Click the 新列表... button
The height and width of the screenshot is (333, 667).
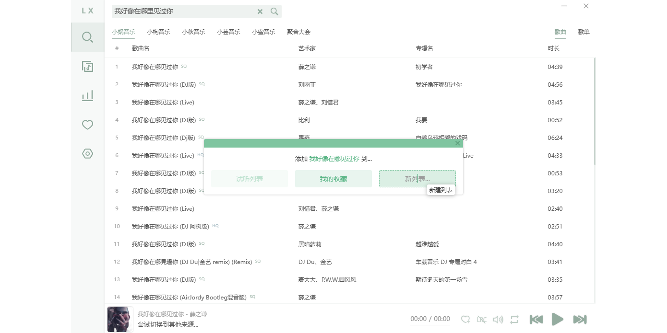417,179
